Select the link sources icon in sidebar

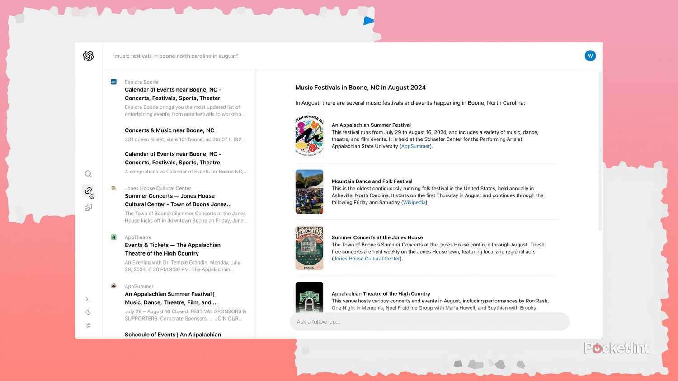pos(88,190)
